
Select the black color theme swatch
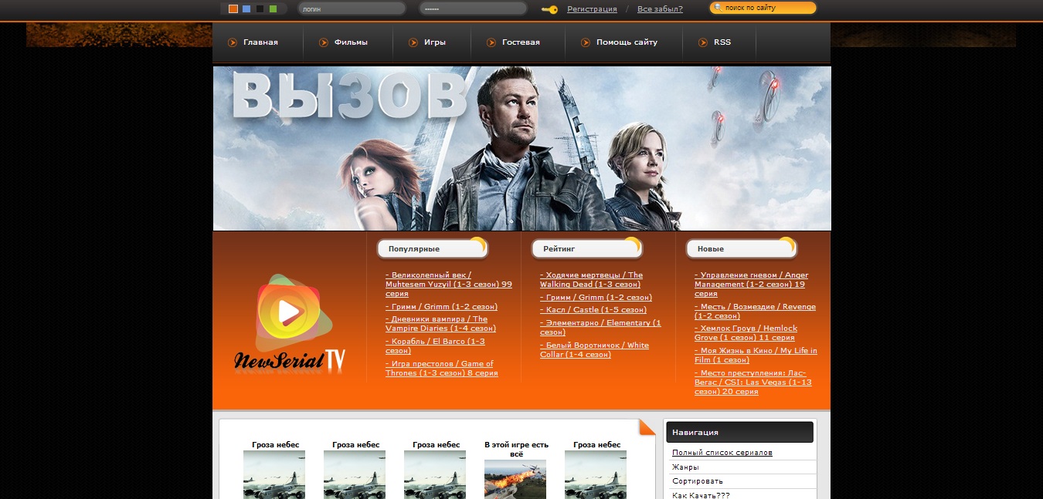[x=260, y=9]
